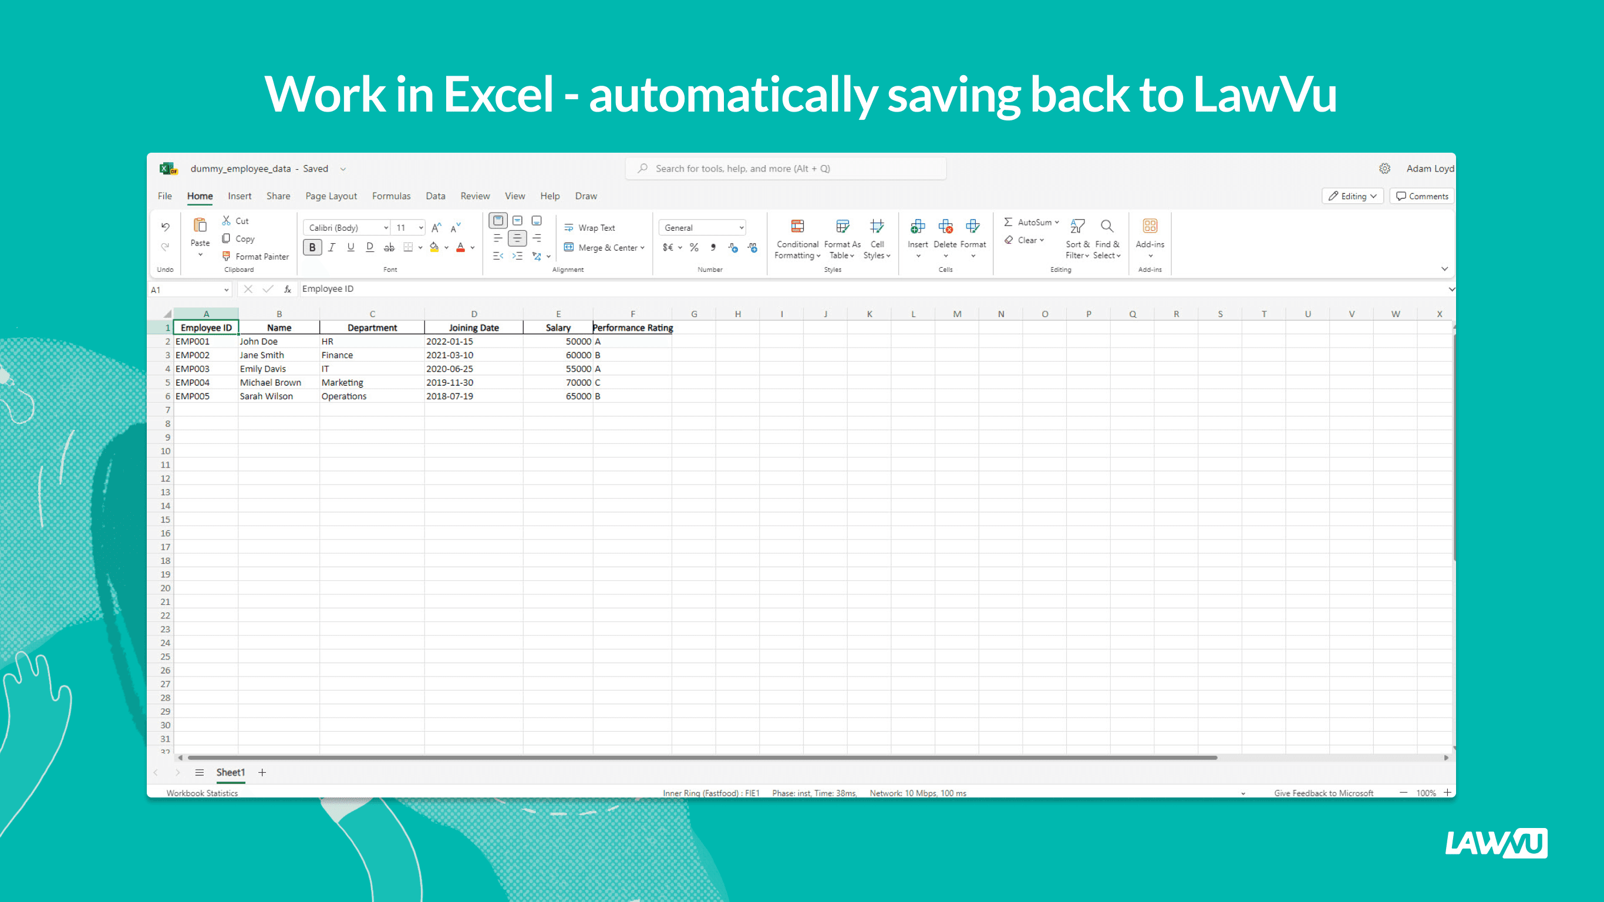Image resolution: width=1604 pixels, height=902 pixels.
Task: Expand the AutoSum dropdown arrow
Action: 1057,223
